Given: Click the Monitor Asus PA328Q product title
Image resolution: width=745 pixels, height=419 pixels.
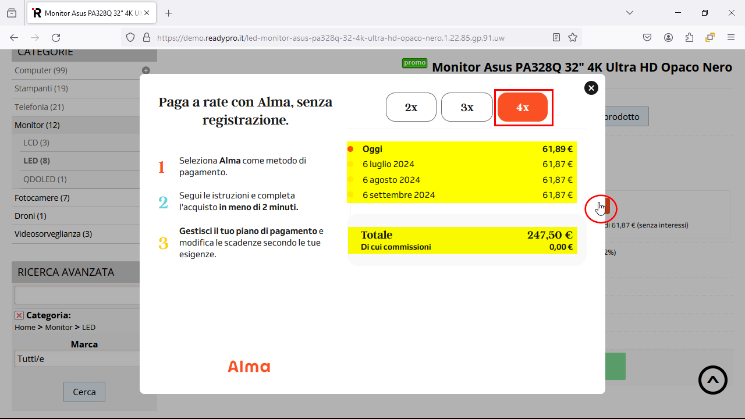Looking at the screenshot, I should (582, 67).
